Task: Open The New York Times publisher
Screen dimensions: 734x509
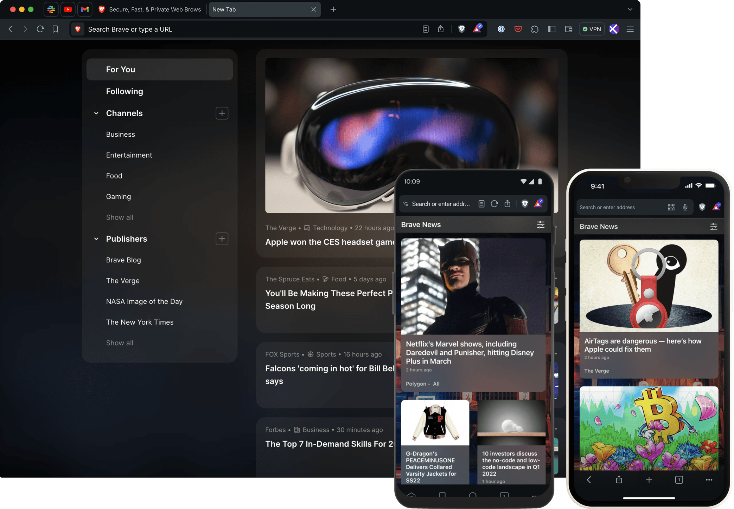Action: click(140, 322)
